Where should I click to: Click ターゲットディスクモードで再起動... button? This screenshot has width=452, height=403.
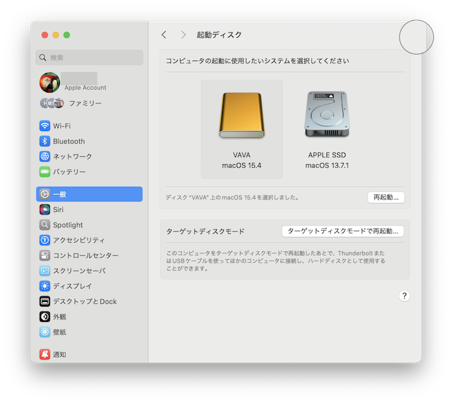pyautogui.click(x=343, y=231)
